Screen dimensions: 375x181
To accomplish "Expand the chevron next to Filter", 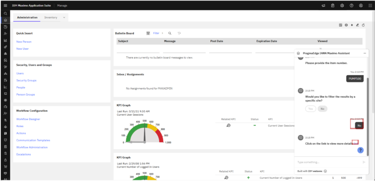I will [x=162, y=33].
